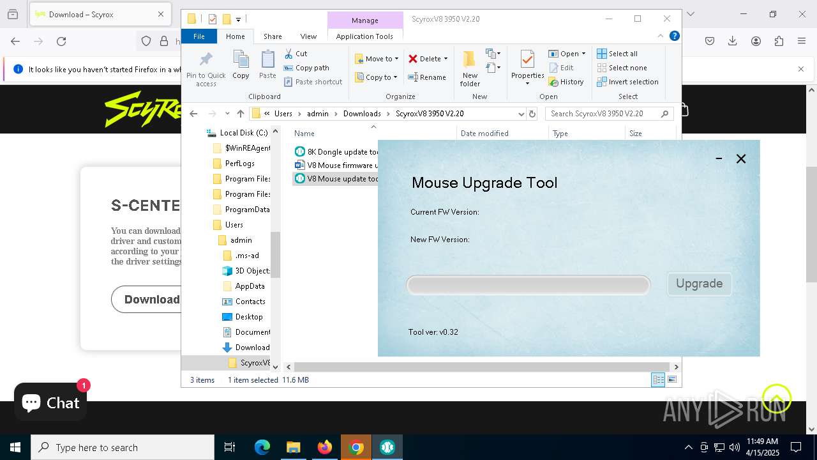Switch to the View ribbon tab
This screenshot has width=817, height=460.
coord(308,36)
